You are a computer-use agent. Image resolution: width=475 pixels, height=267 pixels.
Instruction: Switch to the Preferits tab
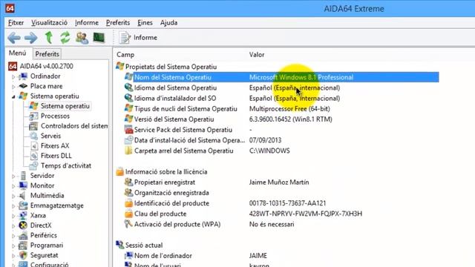47,54
